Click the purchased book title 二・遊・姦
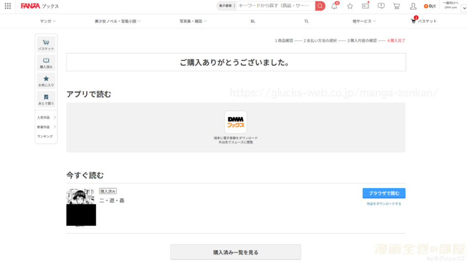 pyautogui.click(x=112, y=201)
